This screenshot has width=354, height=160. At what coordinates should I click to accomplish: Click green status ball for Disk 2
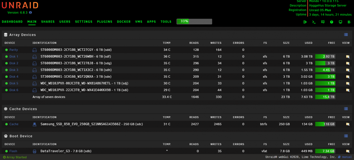[x=6, y=63]
